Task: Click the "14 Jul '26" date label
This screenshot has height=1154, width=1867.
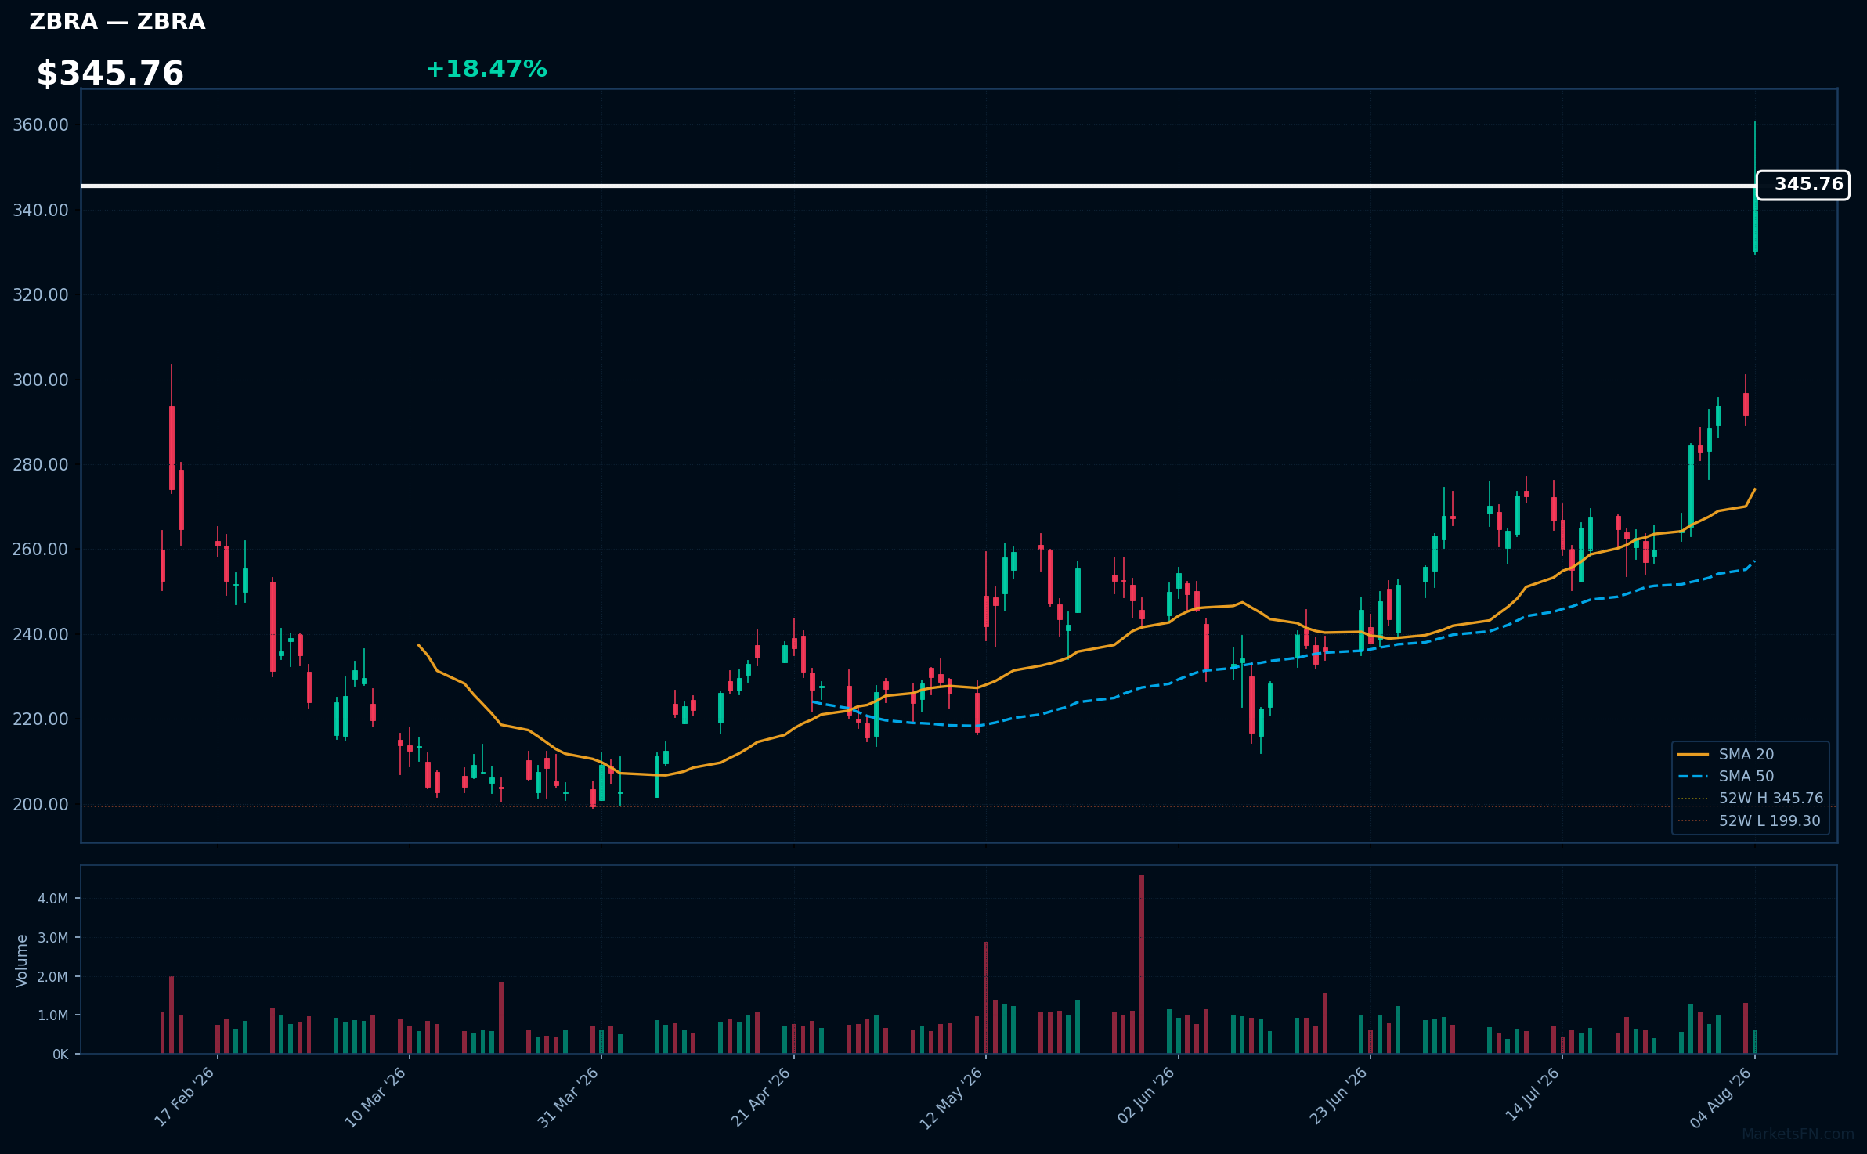Action: click(1533, 1096)
